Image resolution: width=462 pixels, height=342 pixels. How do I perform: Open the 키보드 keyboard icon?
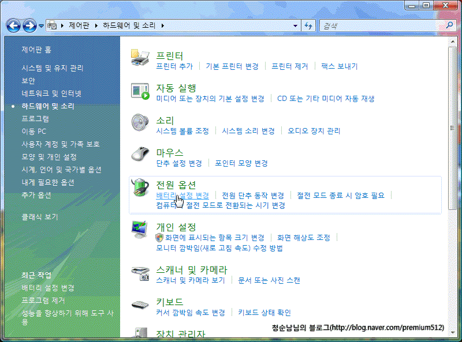point(140,305)
